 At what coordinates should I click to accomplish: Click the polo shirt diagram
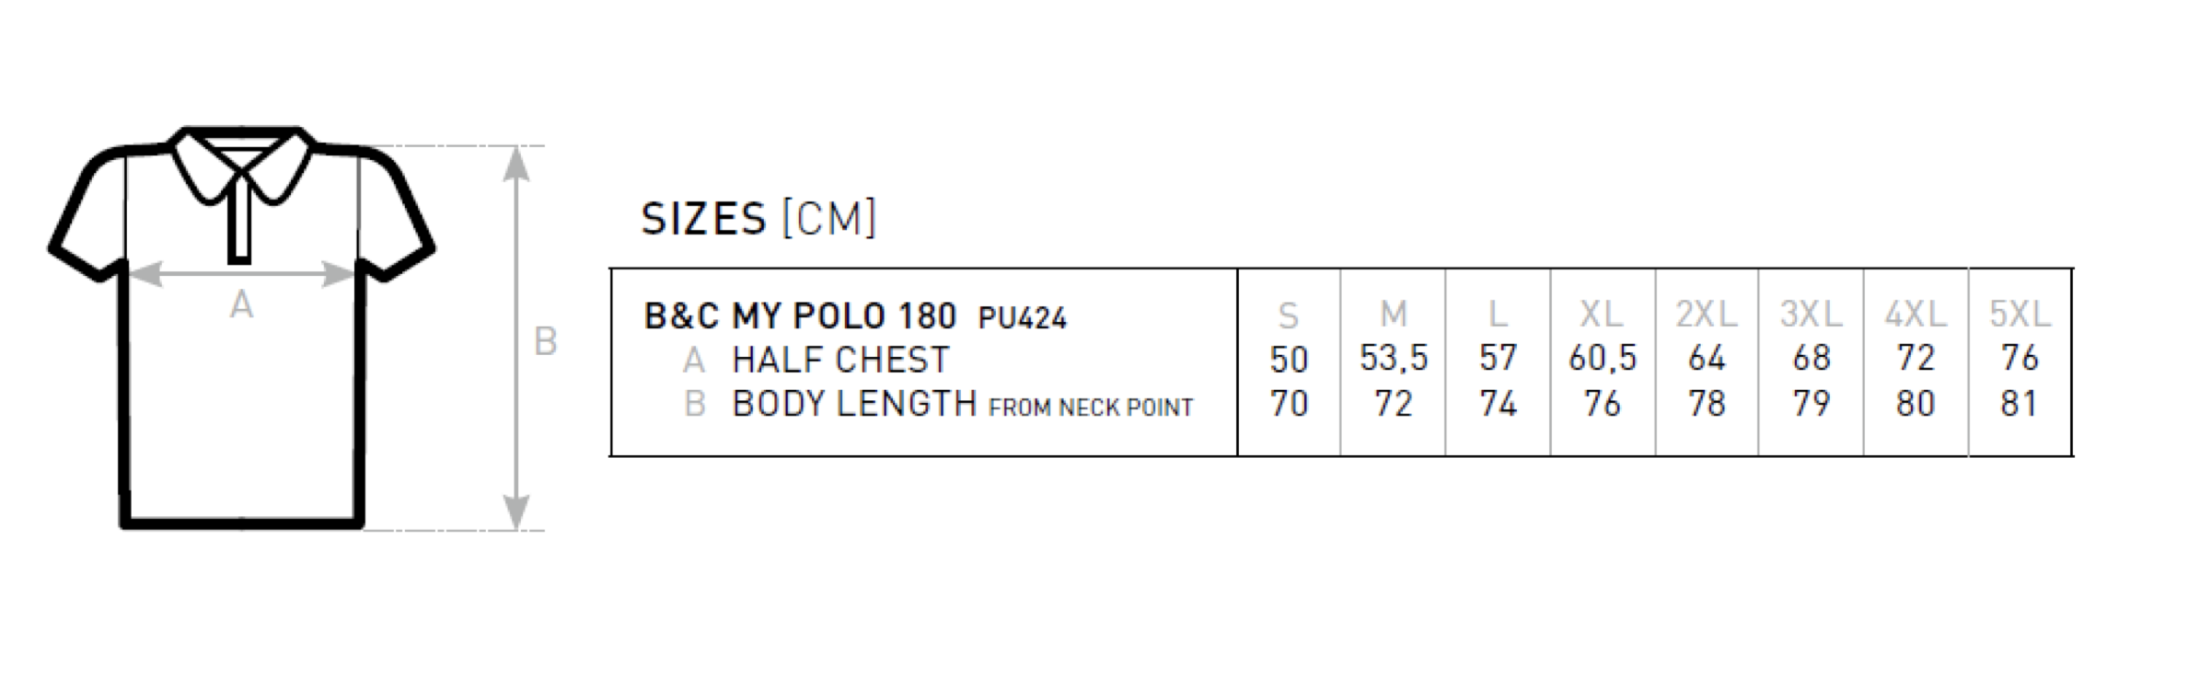pos(241,328)
